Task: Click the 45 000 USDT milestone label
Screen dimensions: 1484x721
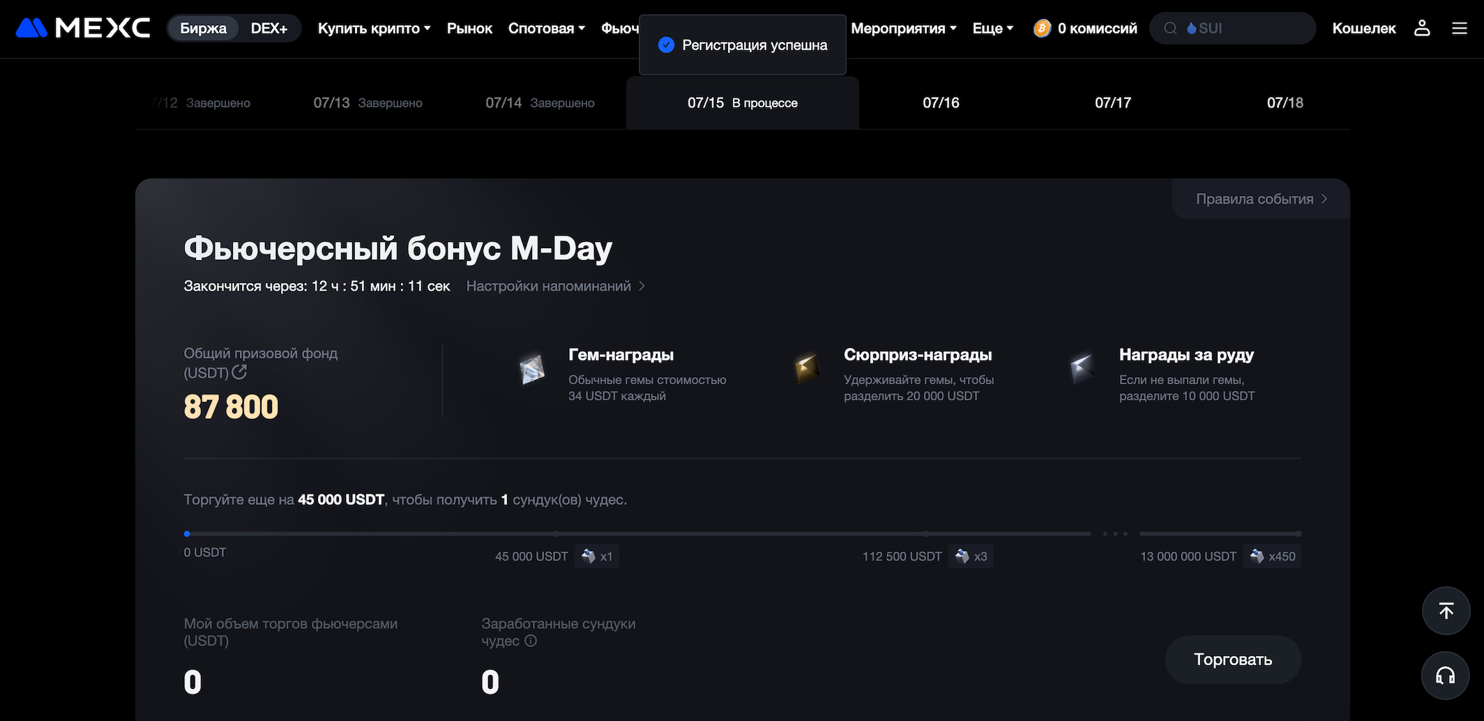Action: click(531, 556)
